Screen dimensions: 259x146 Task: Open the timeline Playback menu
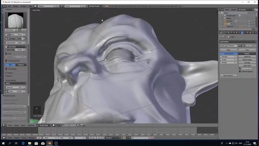coord(32,138)
